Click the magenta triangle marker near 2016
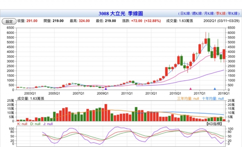The width and height of the screenshot is (242, 147). click(x=191, y=89)
